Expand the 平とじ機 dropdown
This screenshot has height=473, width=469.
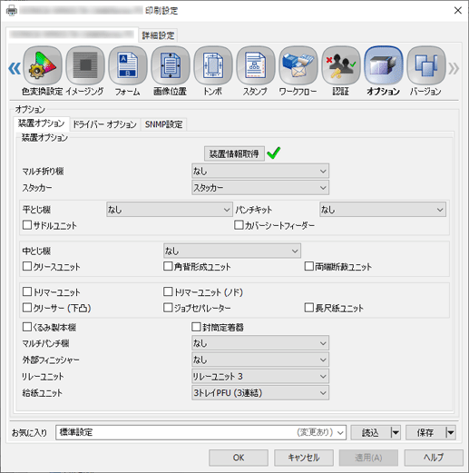point(170,210)
